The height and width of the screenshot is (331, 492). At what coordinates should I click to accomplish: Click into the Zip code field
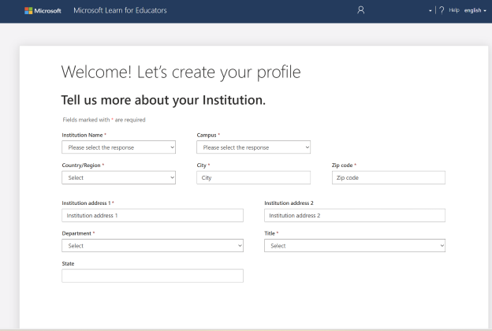tap(388, 178)
